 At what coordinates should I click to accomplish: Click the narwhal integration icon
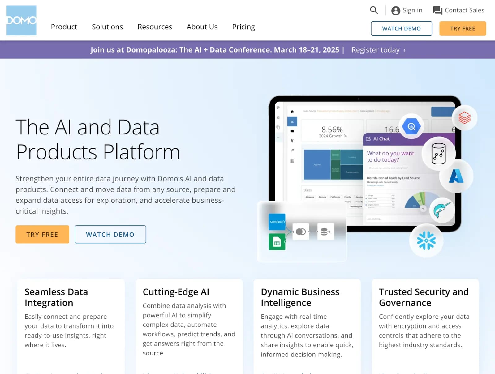pos(442,210)
